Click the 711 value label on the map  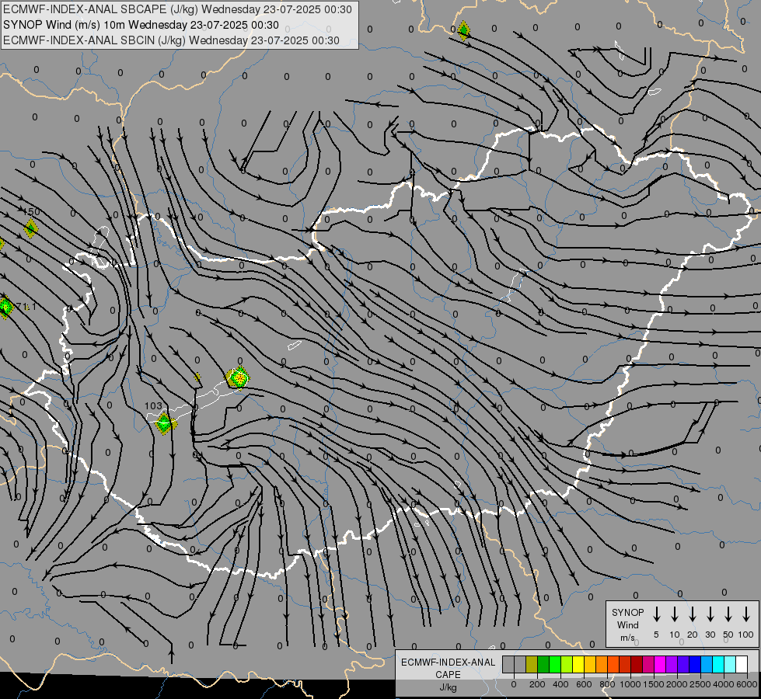26,307
